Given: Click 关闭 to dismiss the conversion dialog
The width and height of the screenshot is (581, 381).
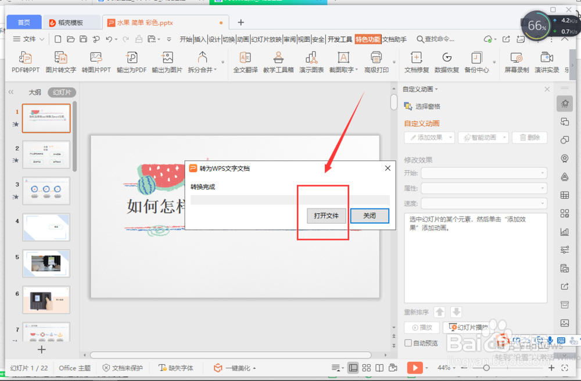Looking at the screenshot, I should point(370,215).
